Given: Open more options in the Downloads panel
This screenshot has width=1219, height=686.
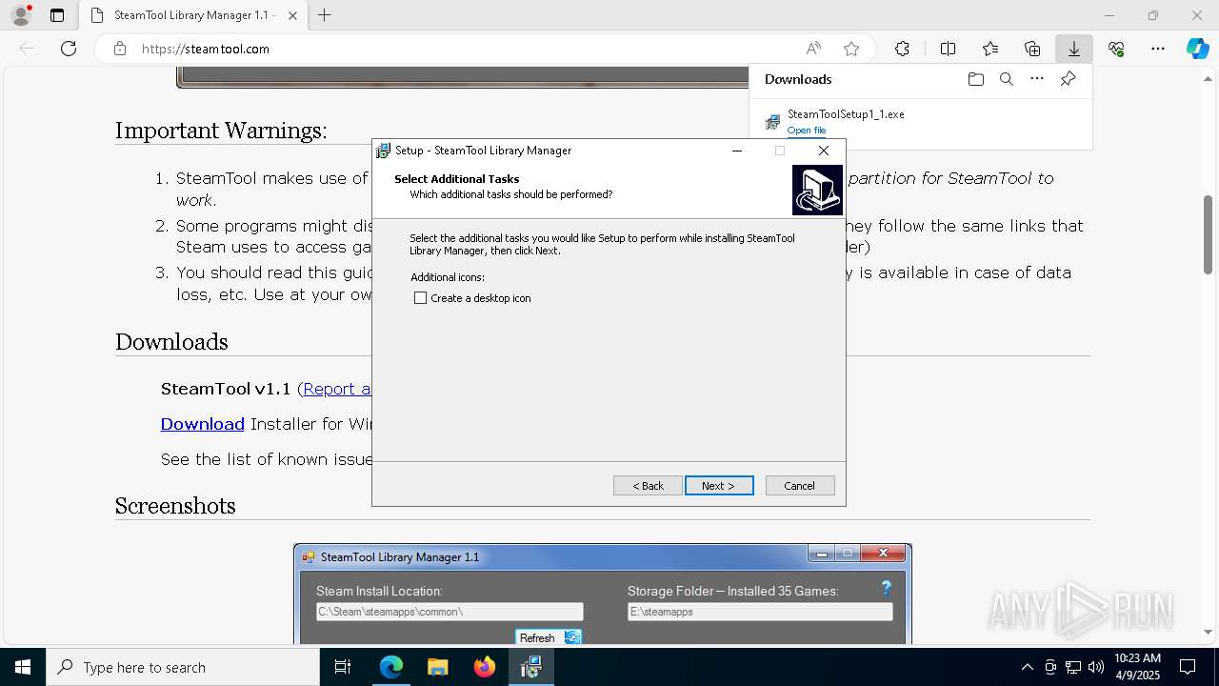Looking at the screenshot, I should click(x=1037, y=79).
